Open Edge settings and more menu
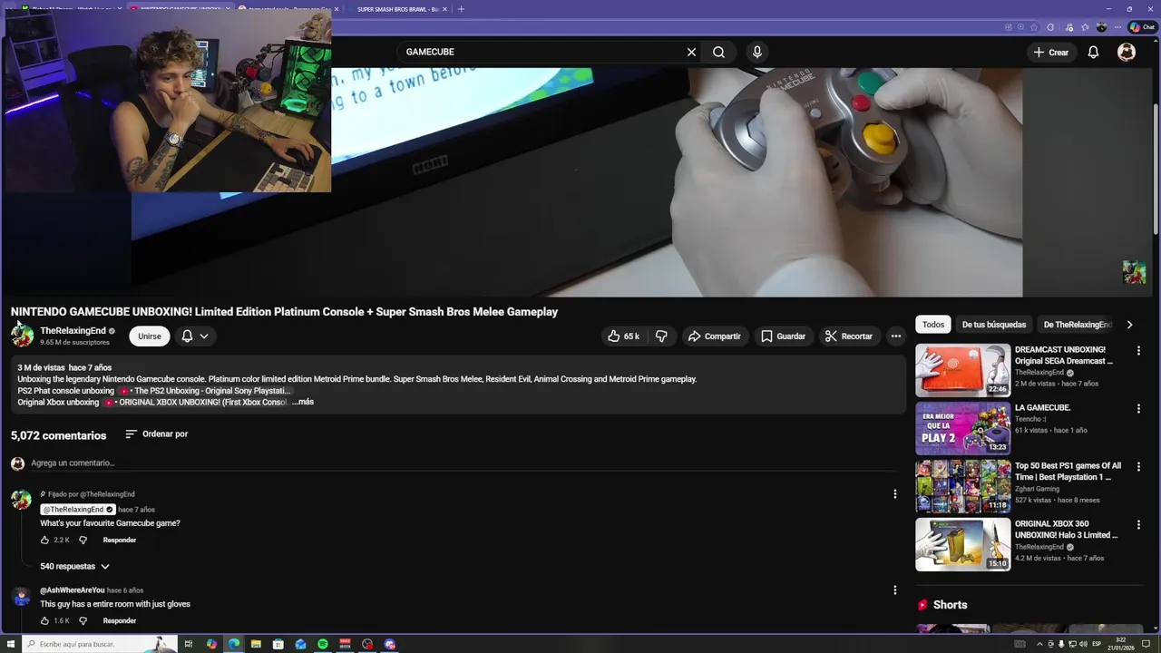Viewport: 1161px width, 653px height. pos(1118,27)
